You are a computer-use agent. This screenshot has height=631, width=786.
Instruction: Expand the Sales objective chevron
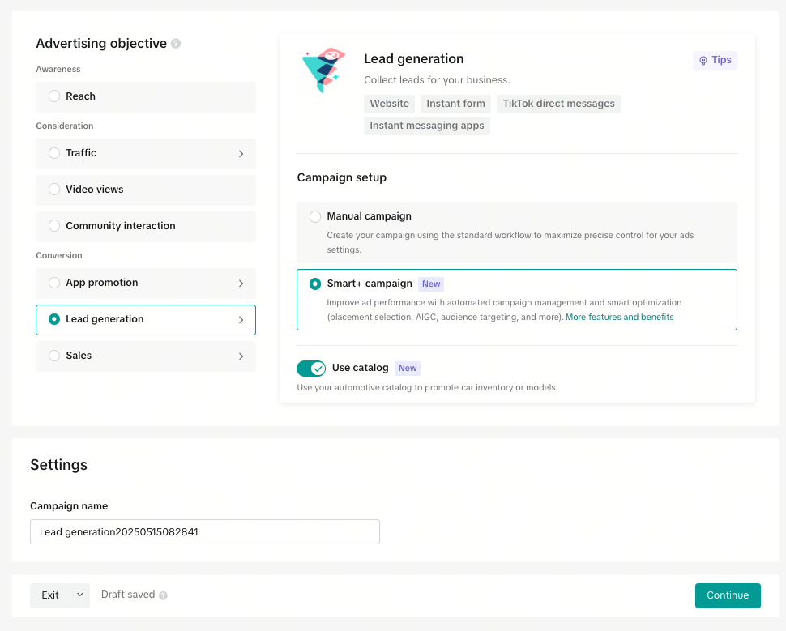(x=241, y=356)
